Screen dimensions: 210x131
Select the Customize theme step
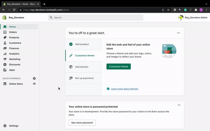pos(83,56)
